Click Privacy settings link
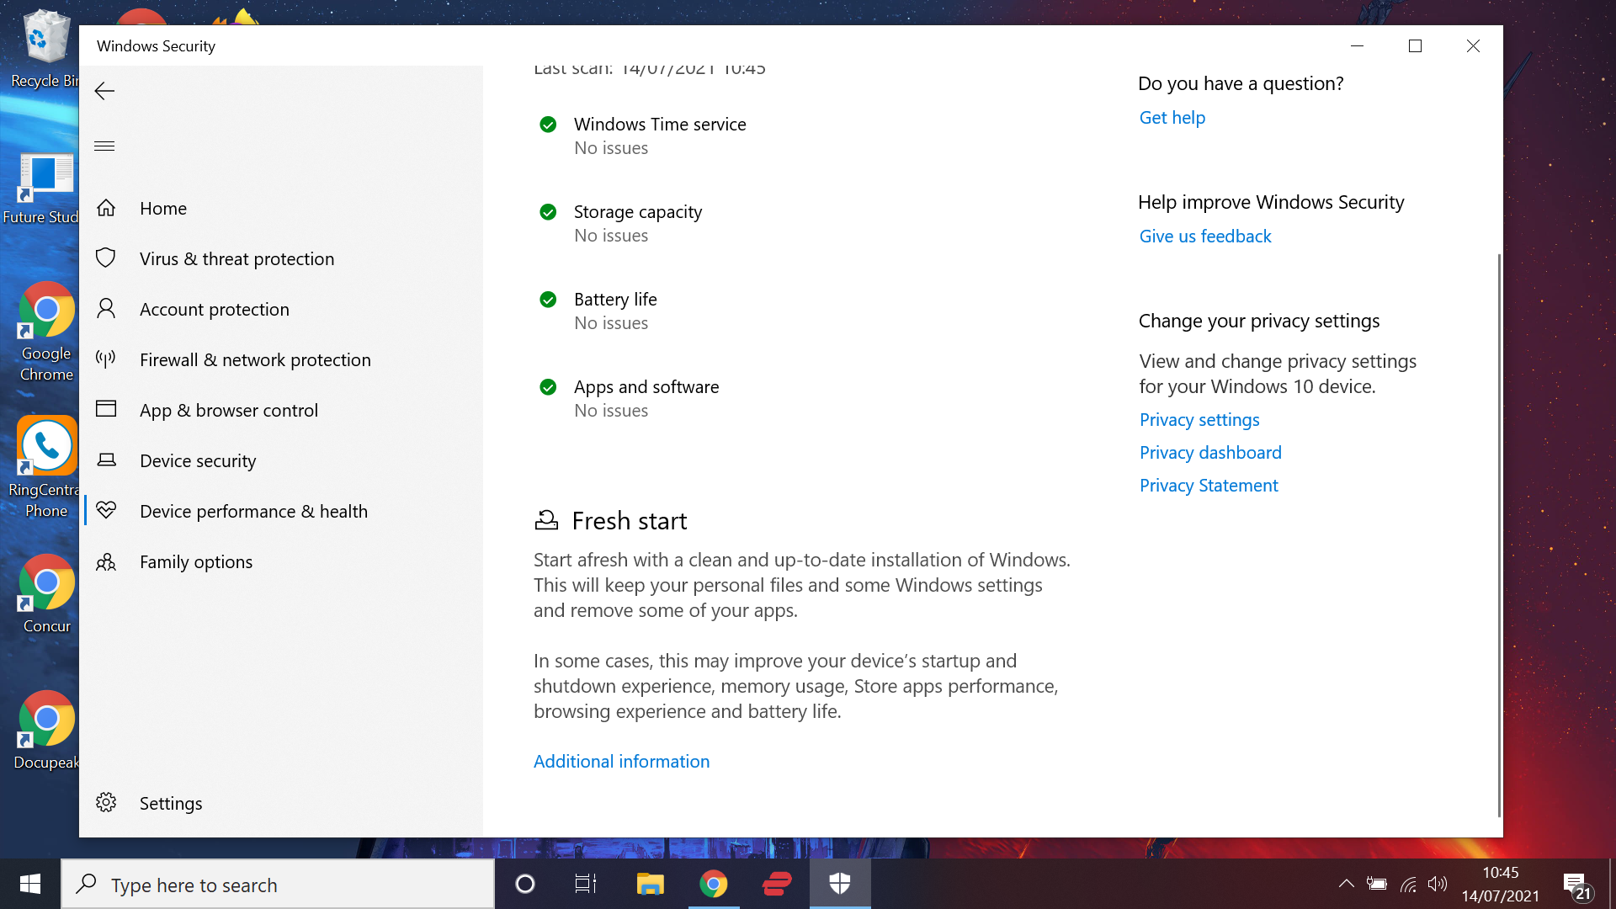The width and height of the screenshot is (1616, 909). click(x=1199, y=418)
